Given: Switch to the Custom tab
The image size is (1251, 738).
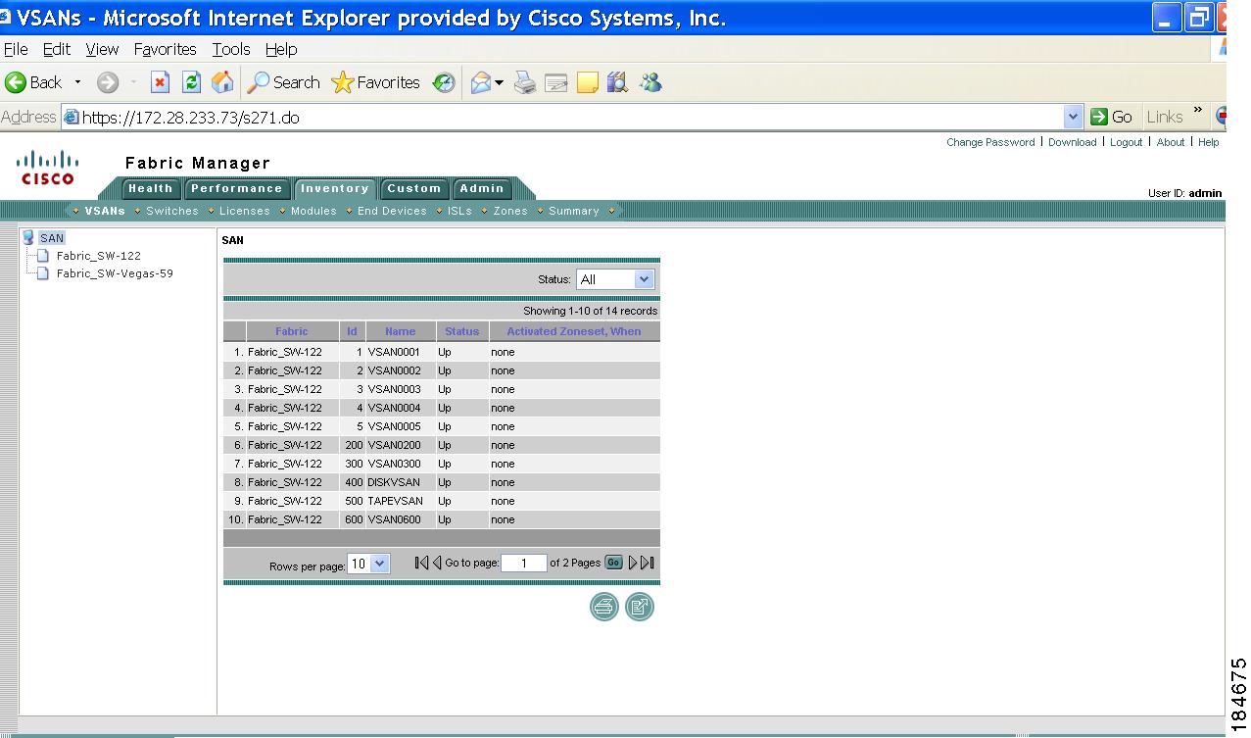Looking at the screenshot, I should [414, 189].
